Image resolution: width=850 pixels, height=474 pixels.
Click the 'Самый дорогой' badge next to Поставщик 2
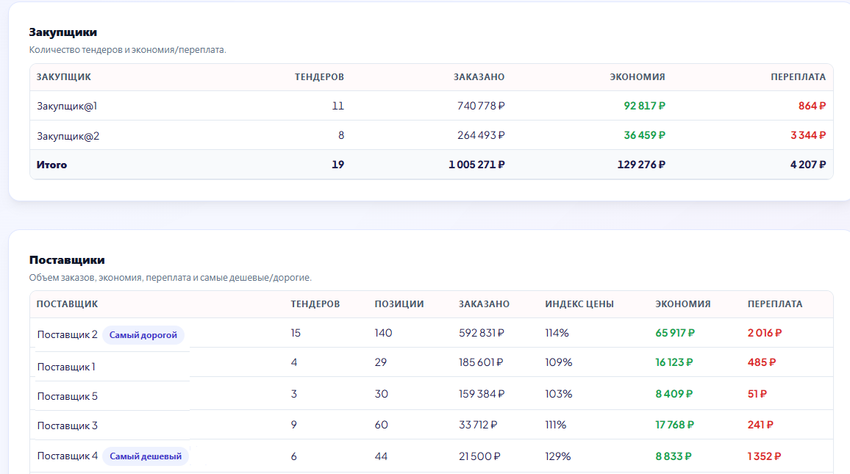click(143, 335)
